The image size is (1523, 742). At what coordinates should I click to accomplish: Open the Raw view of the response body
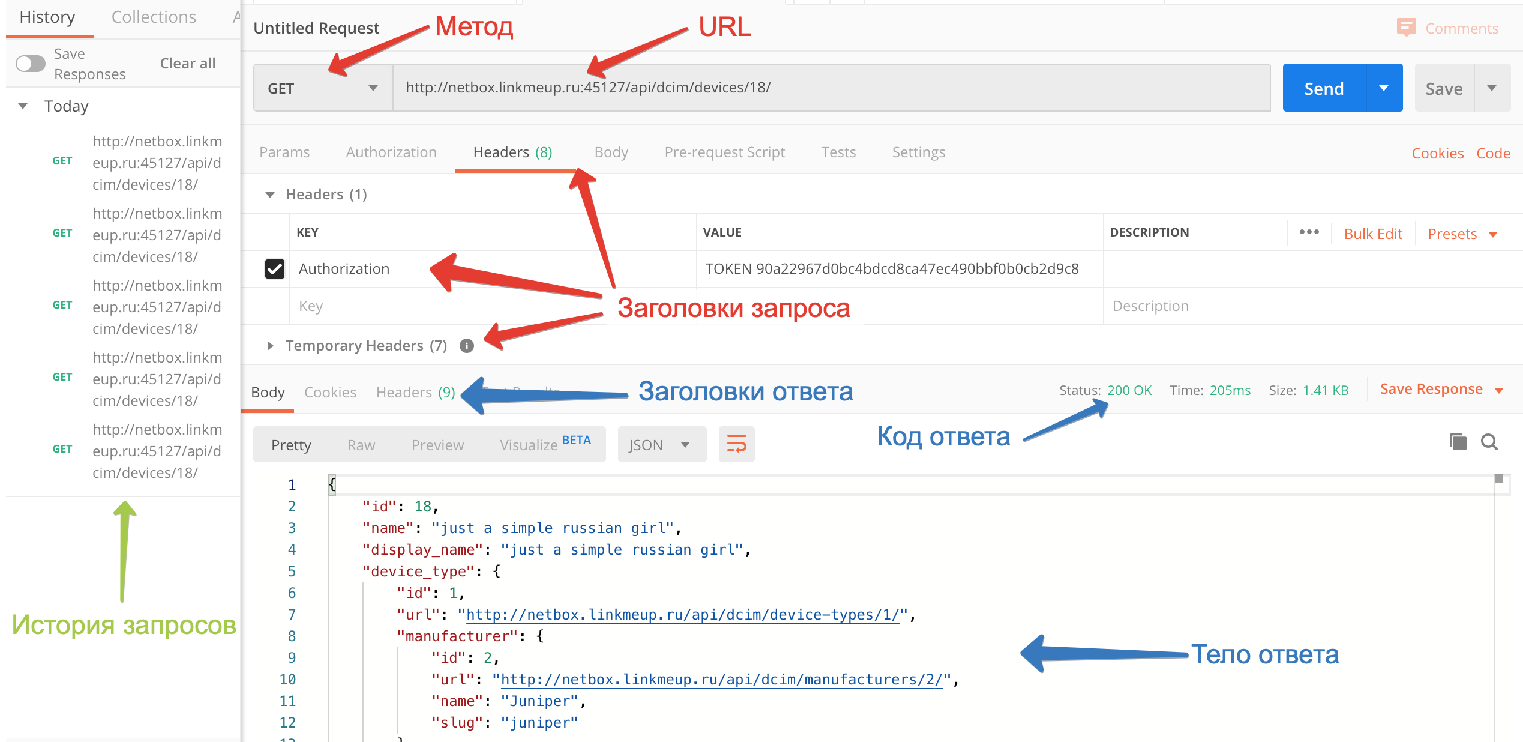tap(361, 444)
